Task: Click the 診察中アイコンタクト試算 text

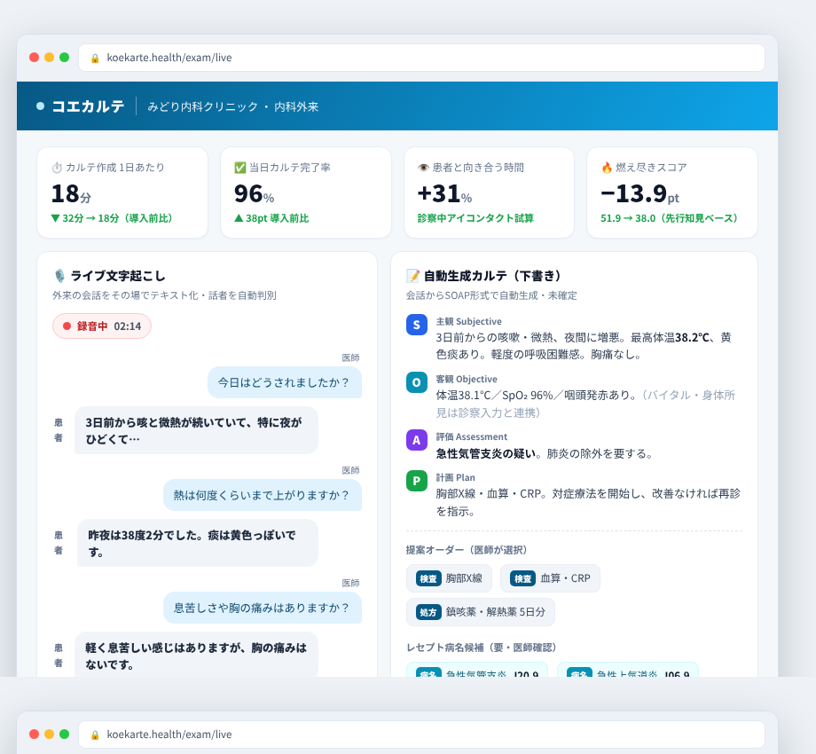Action: click(x=475, y=218)
